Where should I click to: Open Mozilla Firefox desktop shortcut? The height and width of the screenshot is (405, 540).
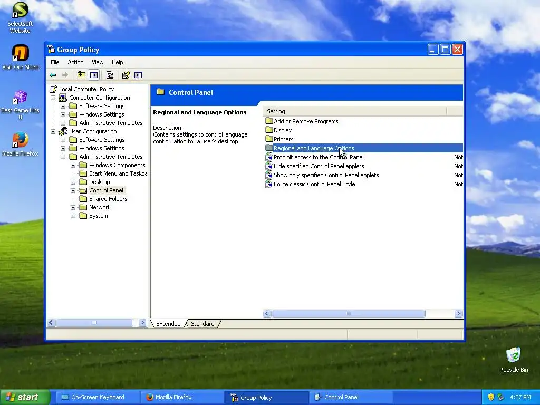pyautogui.click(x=20, y=144)
